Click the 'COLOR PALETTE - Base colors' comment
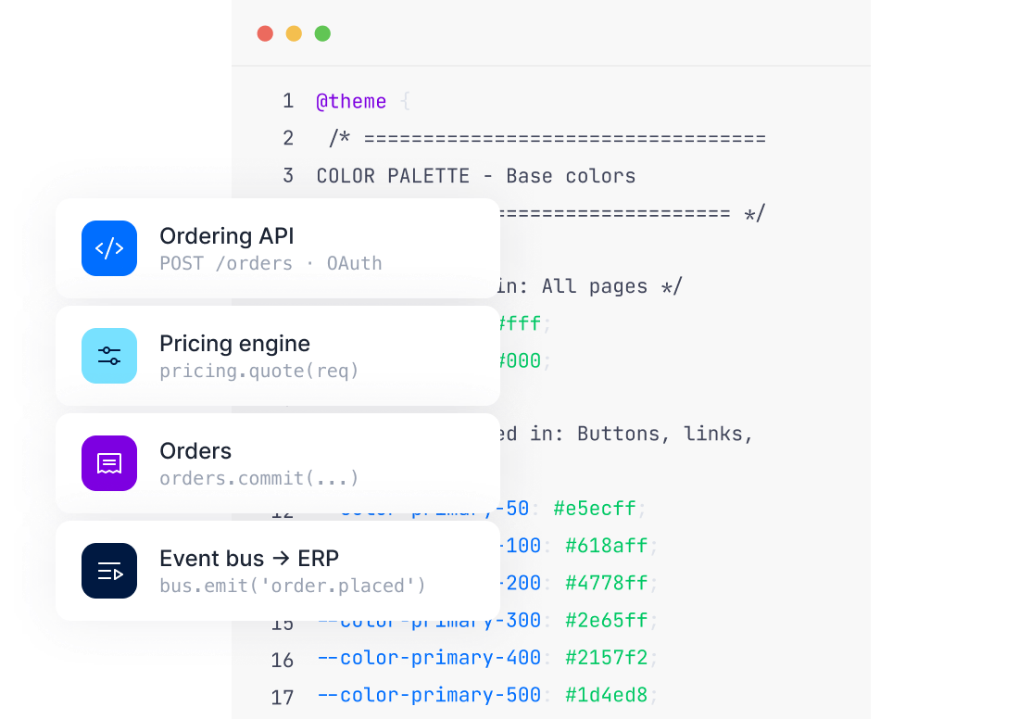Screen dimensions: 1019x719 [476, 176]
